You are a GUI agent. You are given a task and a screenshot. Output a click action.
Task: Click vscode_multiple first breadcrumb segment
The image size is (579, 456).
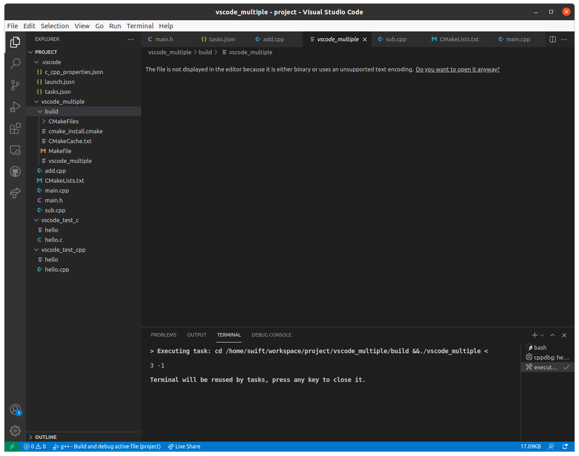(170, 53)
